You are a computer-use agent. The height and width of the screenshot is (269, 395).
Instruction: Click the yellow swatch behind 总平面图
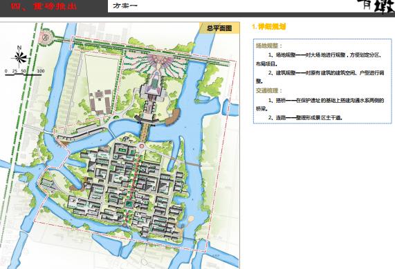pyautogui.click(x=219, y=28)
